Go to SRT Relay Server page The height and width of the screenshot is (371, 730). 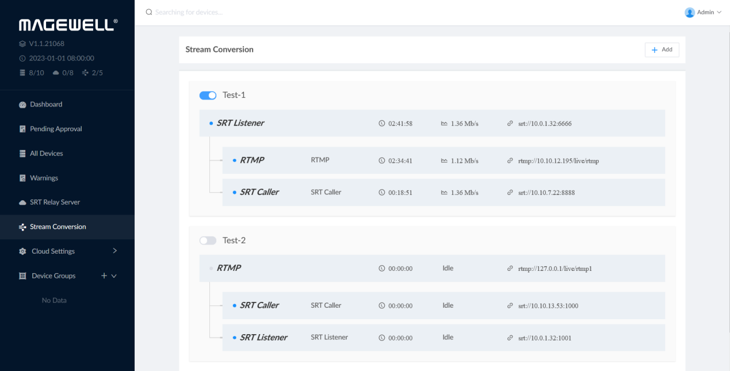pos(55,202)
